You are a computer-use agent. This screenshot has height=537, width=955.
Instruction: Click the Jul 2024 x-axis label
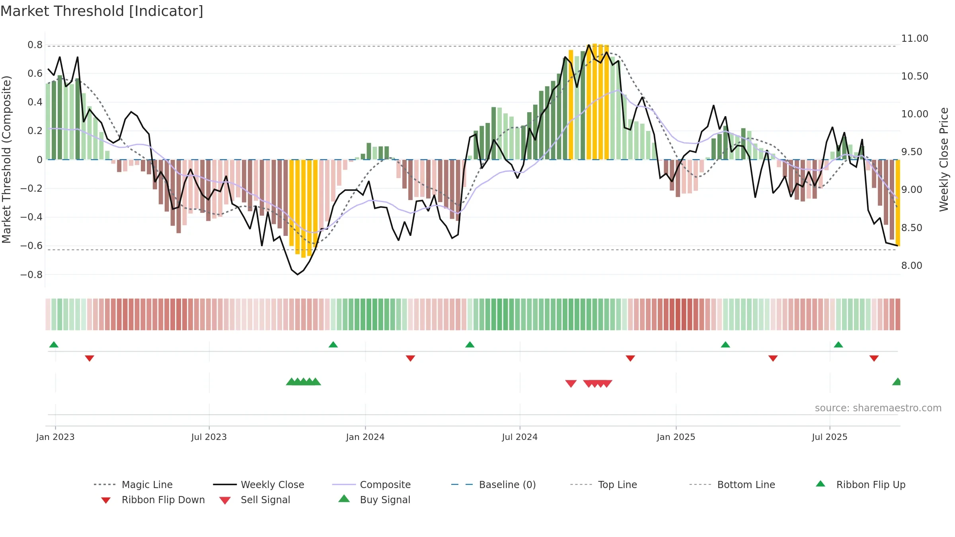click(x=520, y=437)
